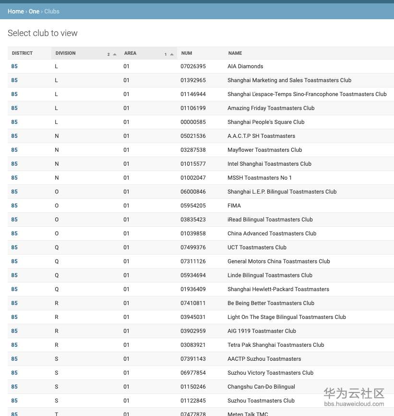Select club number 01146944
This screenshot has height=416, width=394.
(x=193, y=94)
